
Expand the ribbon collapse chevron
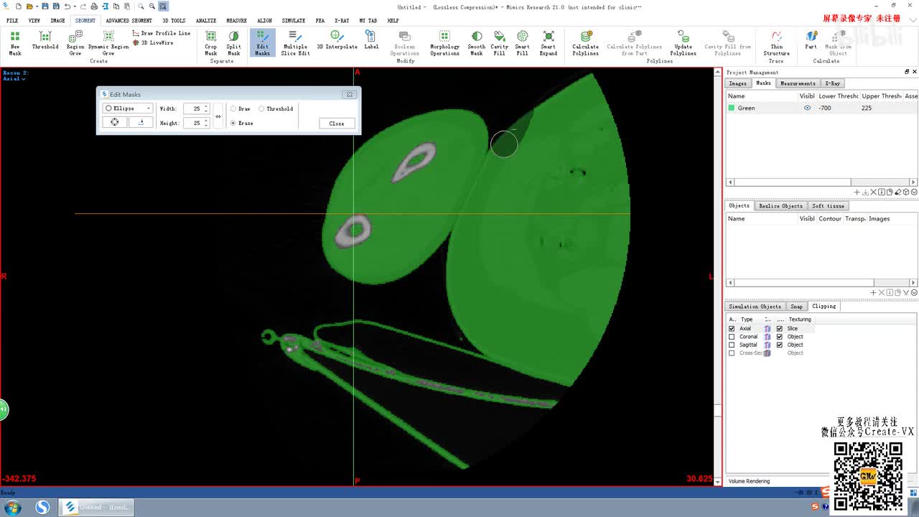coord(912,20)
